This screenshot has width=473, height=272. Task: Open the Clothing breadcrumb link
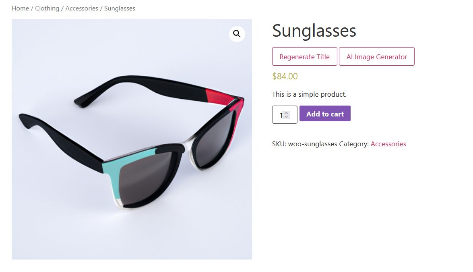47,8
